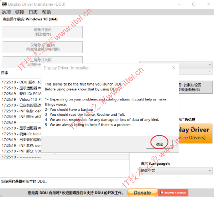Viewport: 214px width, 197px height.
Task: Maximize the DDU main window
Action: tap(194, 4)
